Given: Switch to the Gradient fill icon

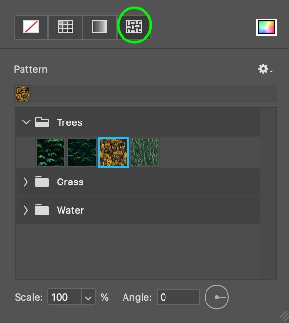Looking at the screenshot, I should (x=100, y=27).
